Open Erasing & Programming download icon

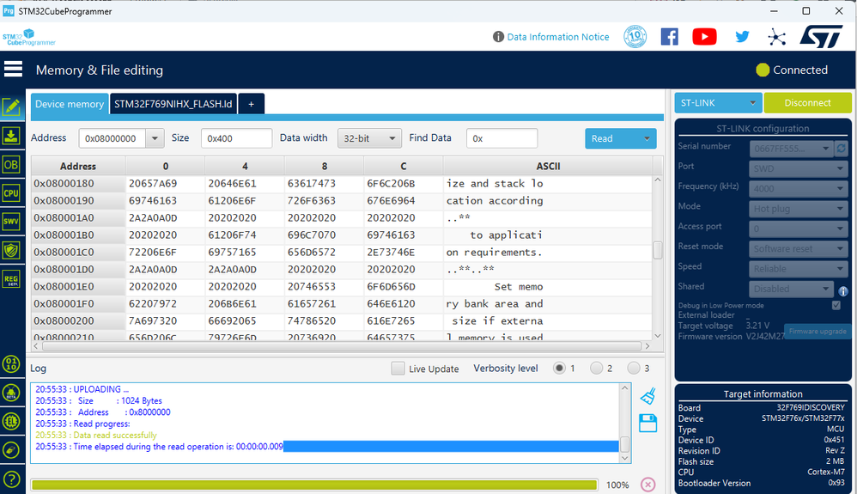[x=11, y=136]
